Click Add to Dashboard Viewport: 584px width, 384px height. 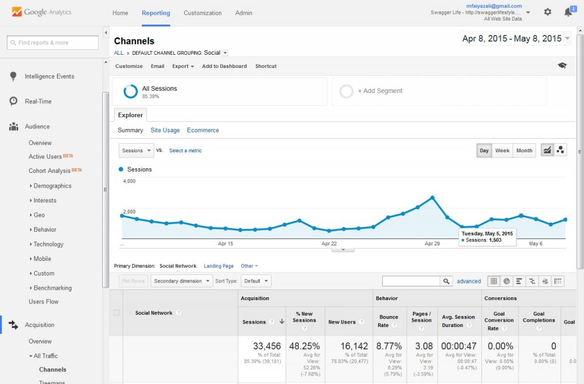[x=224, y=66]
